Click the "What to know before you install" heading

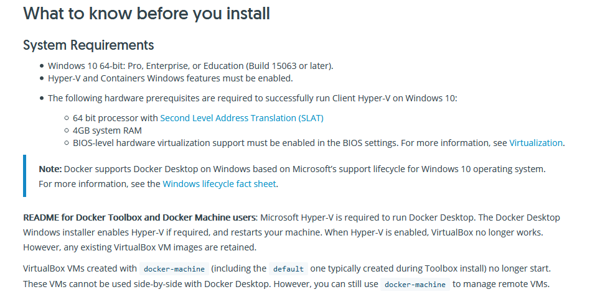click(146, 14)
